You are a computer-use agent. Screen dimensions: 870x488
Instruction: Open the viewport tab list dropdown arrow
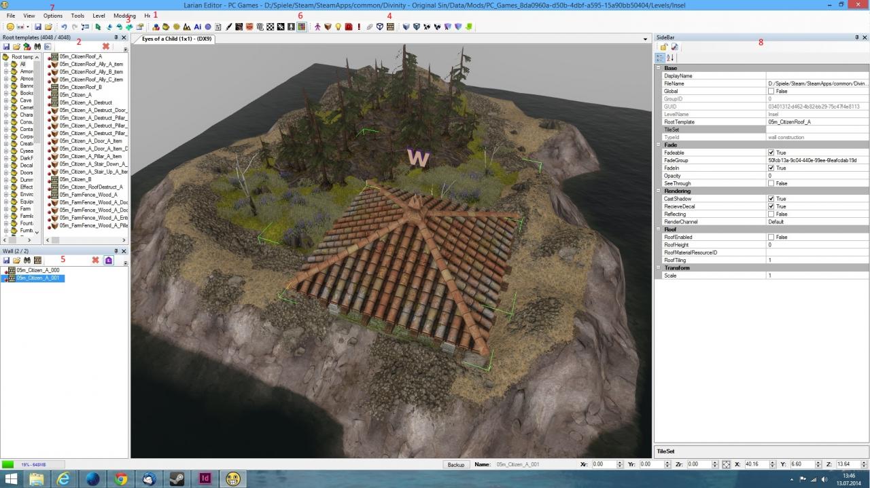pyautogui.click(x=645, y=39)
